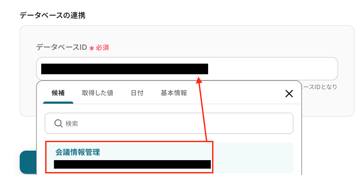Open the 取得した値 tab
The width and height of the screenshot is (362, 175).
point(98,93)
